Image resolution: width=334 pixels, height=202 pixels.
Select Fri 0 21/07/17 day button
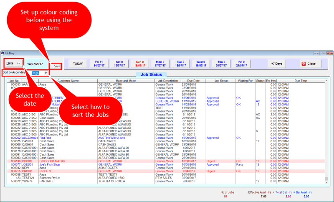click(242, 64)
